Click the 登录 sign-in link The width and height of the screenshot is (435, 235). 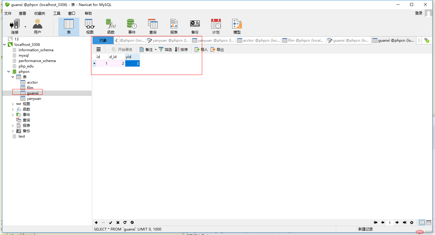pyautogui.click(x=419, y=13)
